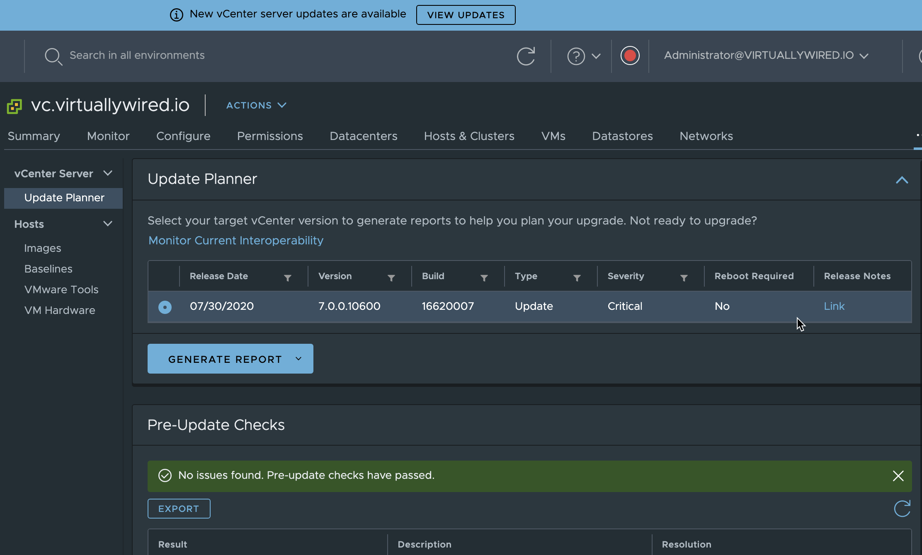Open the Configure tab
This screenshot has height=555, width=922.
183,136
